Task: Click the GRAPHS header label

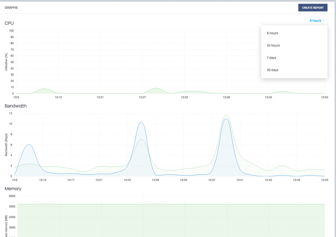Action: (x=11, y=8)
